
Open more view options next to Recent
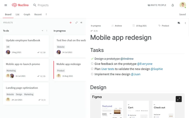(46, 14)
